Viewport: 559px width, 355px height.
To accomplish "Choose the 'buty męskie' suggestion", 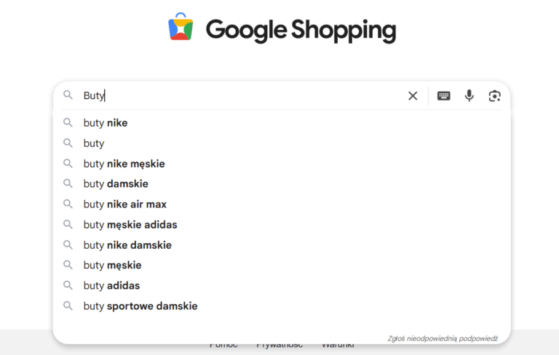I will [112, 266].
